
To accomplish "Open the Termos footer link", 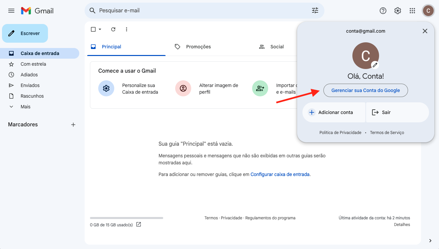I will [x=211, y=218].
